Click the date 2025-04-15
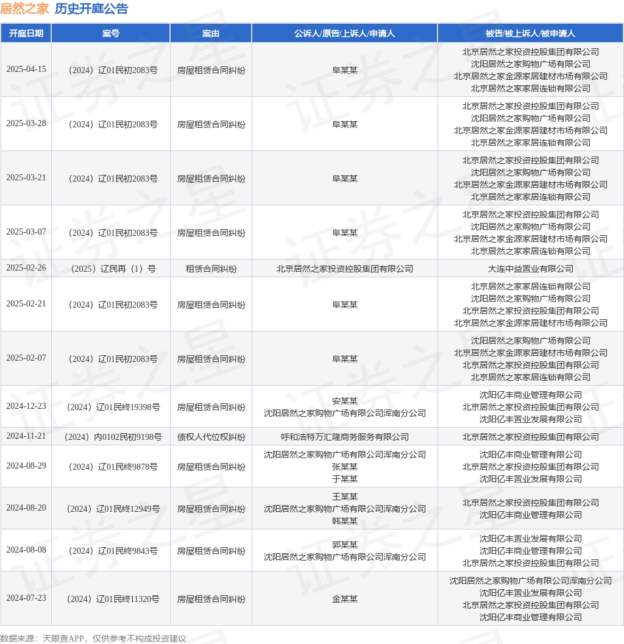This screenshot has height=644, width=624. coord(26,69)
